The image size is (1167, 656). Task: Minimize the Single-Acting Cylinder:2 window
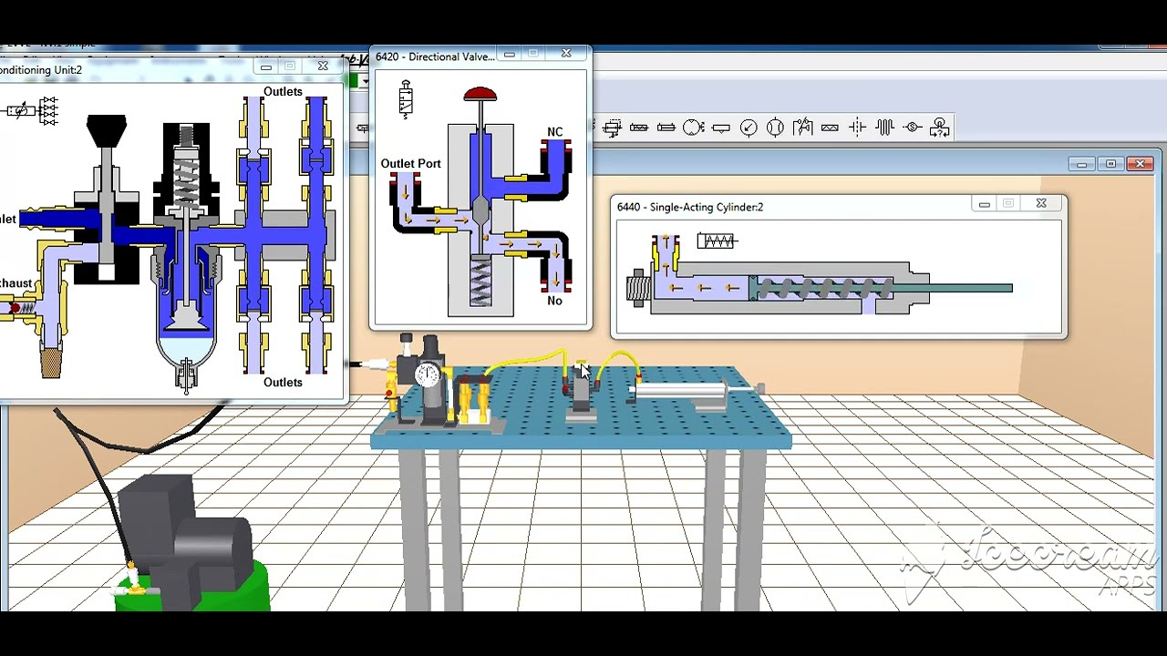coord(985,203)
